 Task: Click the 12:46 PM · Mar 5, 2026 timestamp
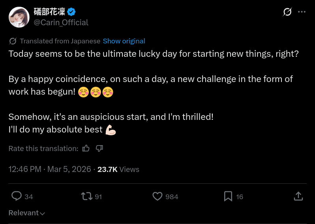[50, 169]
